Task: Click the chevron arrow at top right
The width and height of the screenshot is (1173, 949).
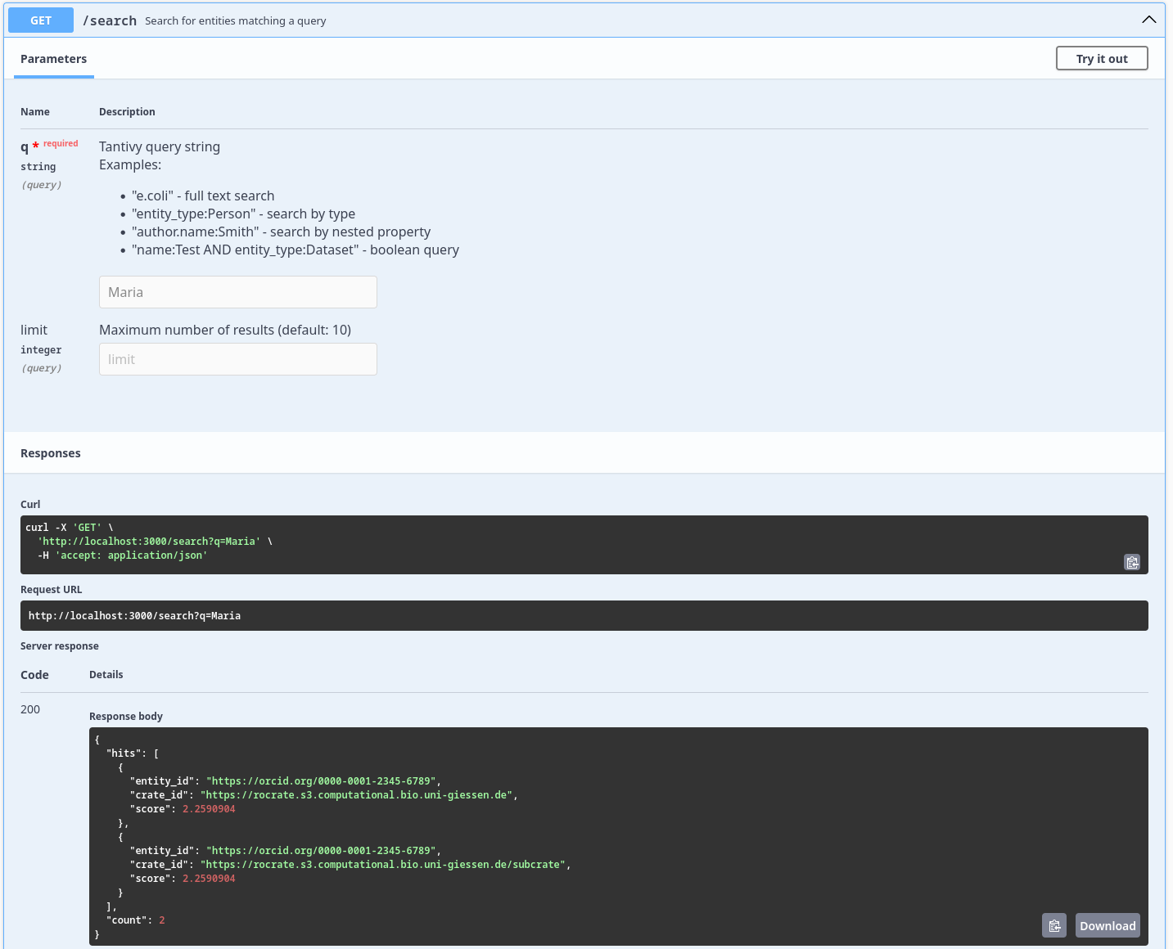Action: 1148,20
